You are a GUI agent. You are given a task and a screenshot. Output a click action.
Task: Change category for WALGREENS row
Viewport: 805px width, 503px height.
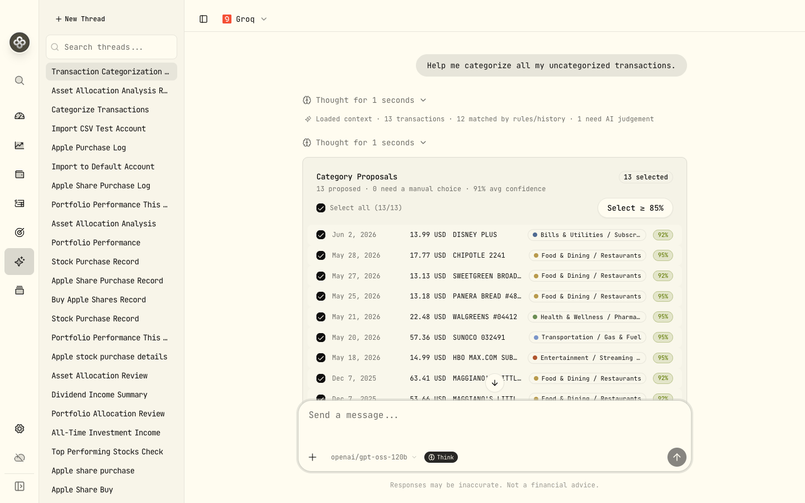click(587, 317)
